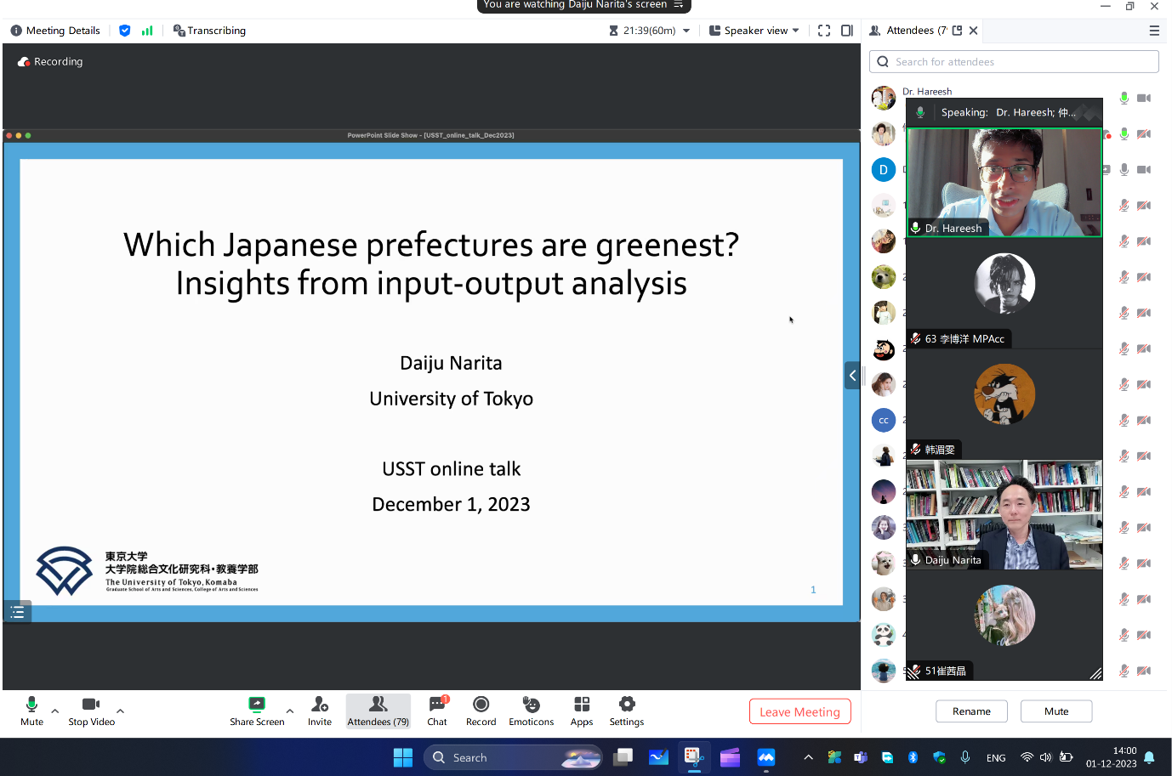Viewport: 1172px width, 776px height.
Task: Start recording with the Record button
Action: (x=481, y=711)
